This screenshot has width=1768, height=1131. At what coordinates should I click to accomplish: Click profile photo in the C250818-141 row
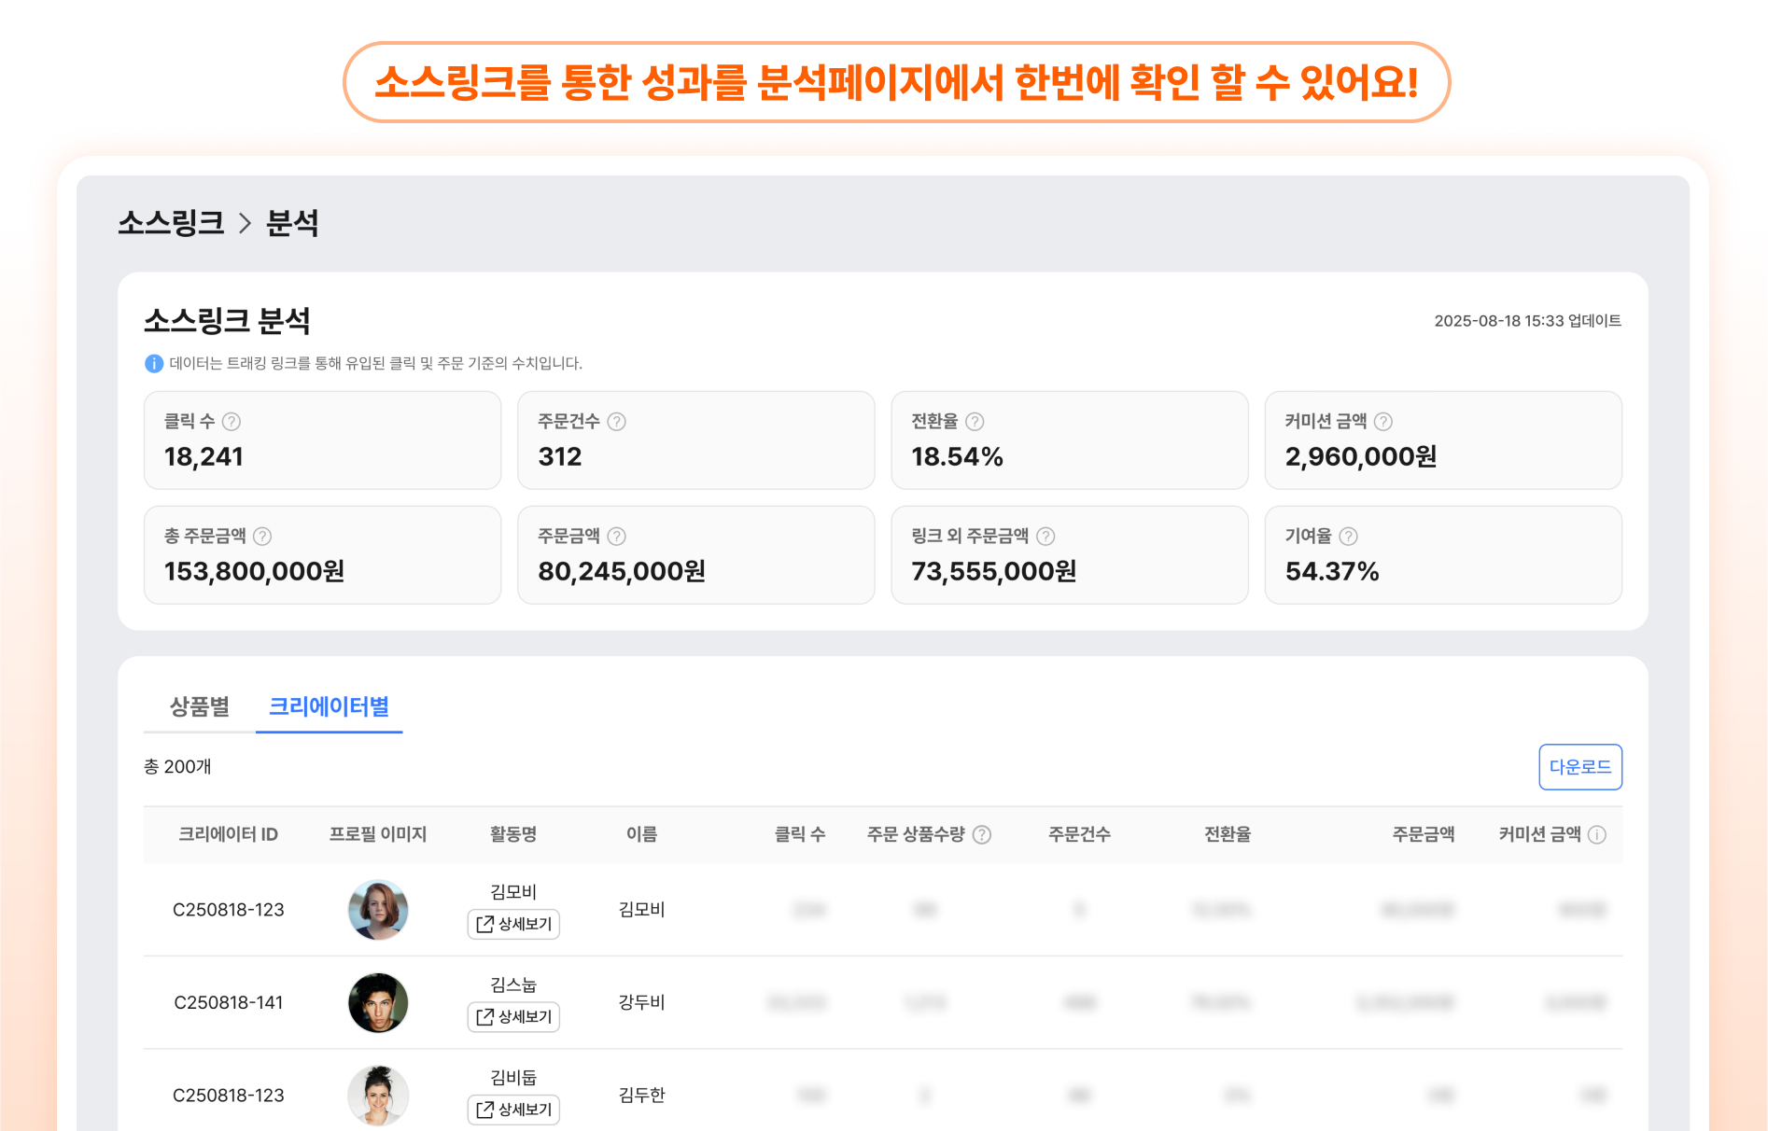click(x=378, y=1002)
